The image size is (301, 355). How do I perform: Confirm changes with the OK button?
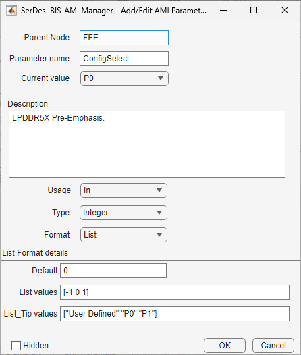point(225,346)
